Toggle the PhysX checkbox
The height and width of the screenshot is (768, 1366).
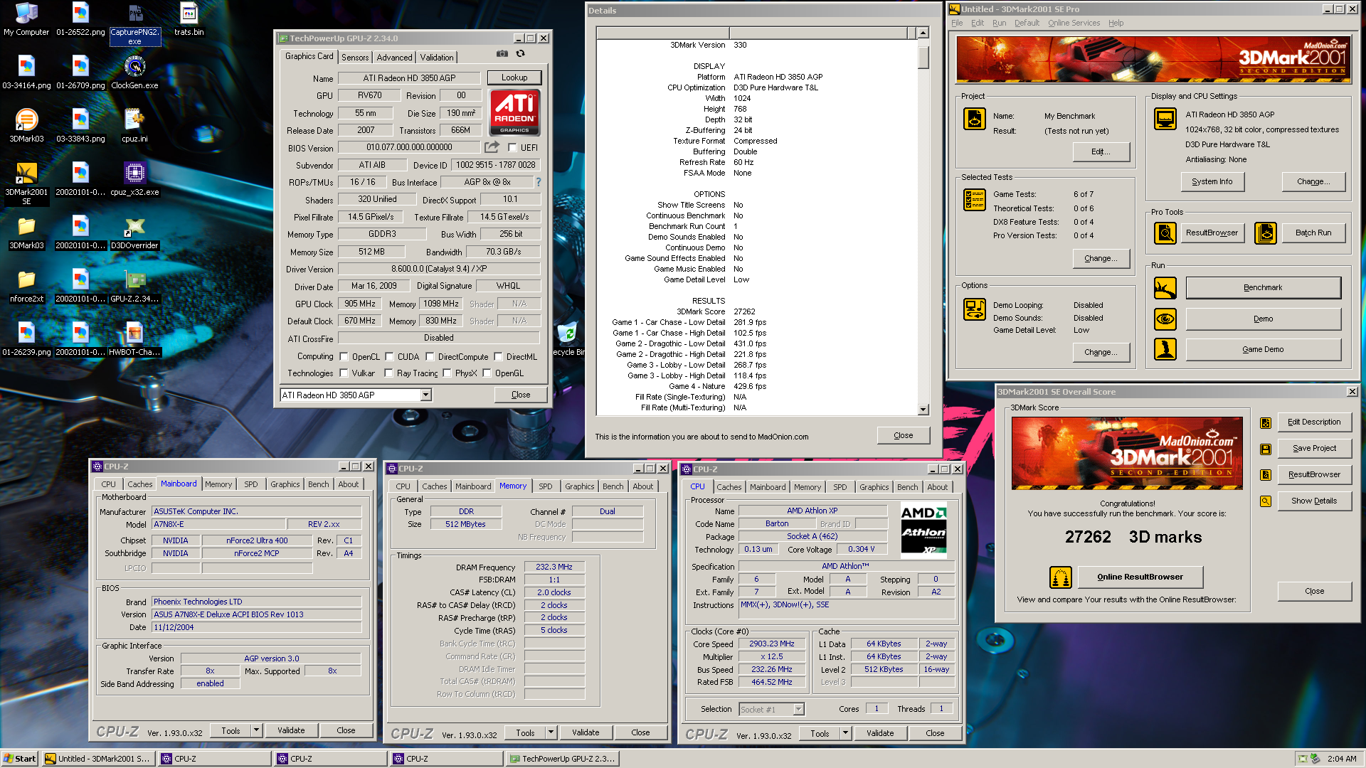447,373
